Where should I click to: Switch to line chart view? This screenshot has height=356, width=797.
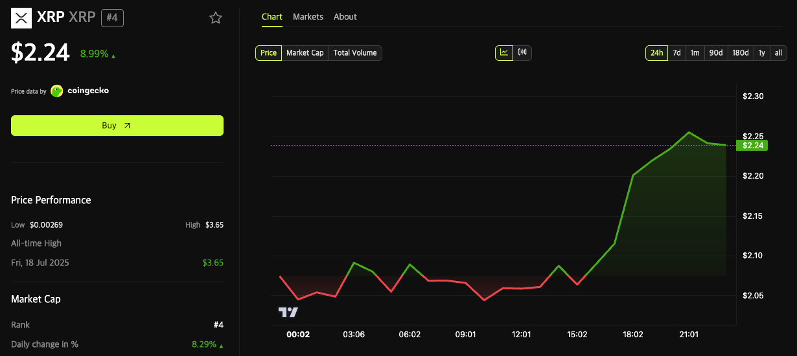504,52
